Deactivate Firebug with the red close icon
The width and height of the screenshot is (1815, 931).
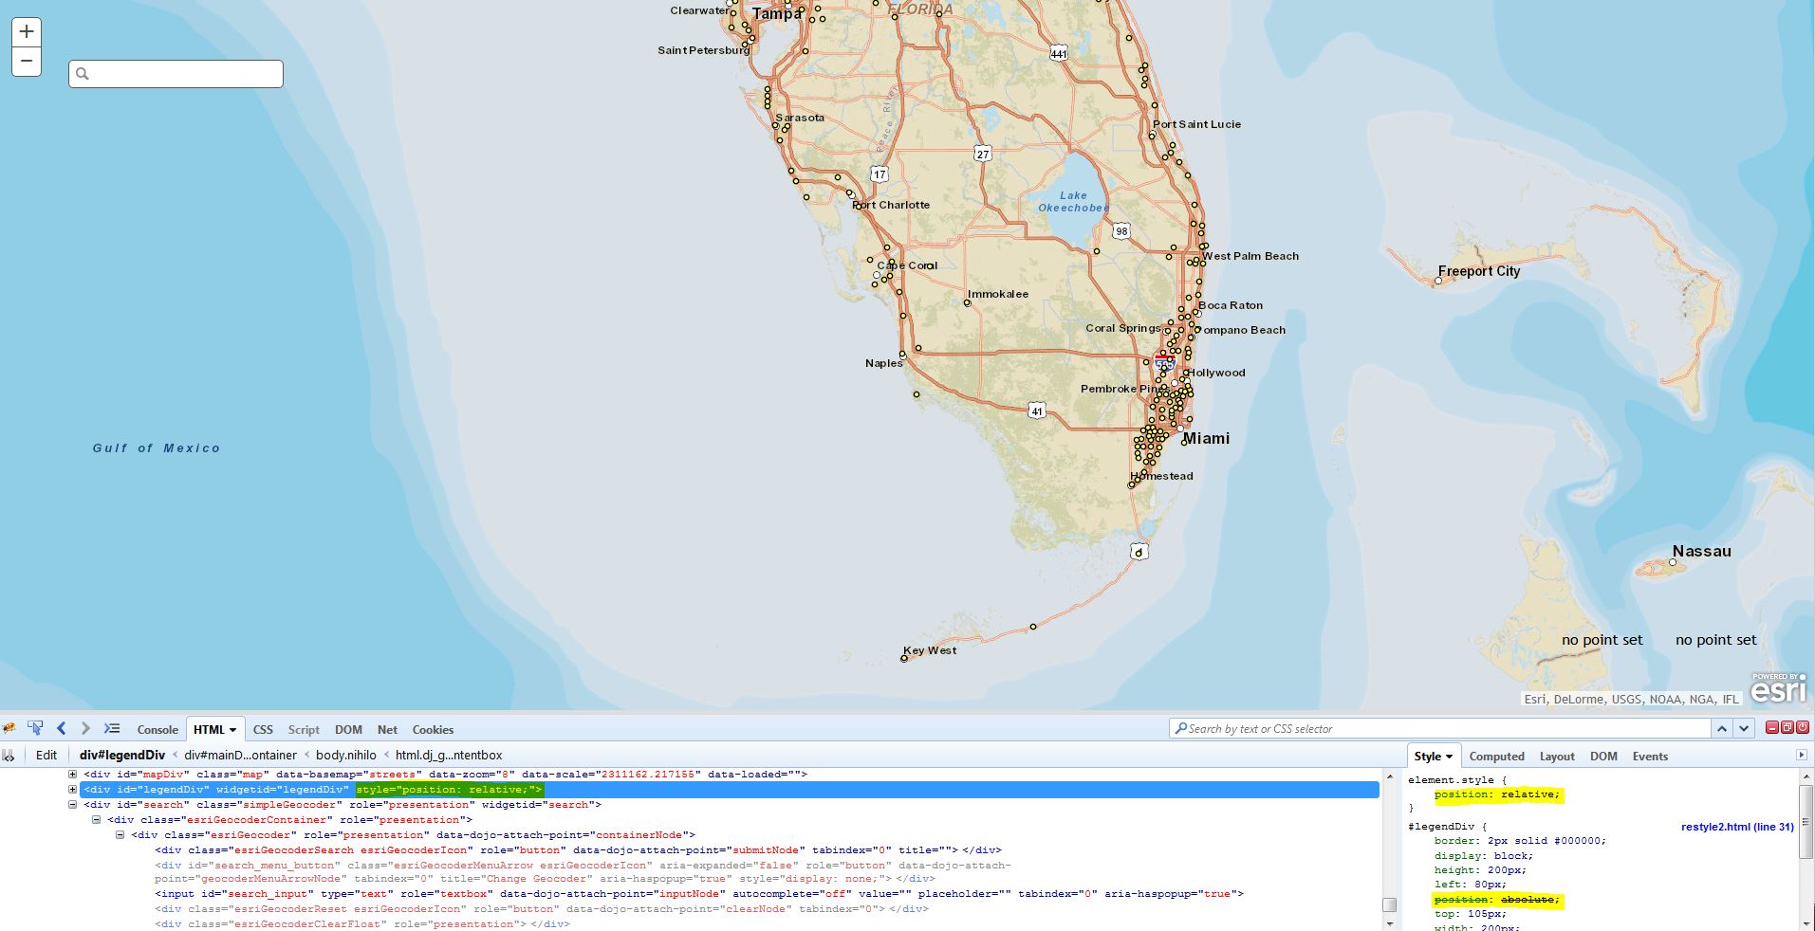click(1802, 727)
